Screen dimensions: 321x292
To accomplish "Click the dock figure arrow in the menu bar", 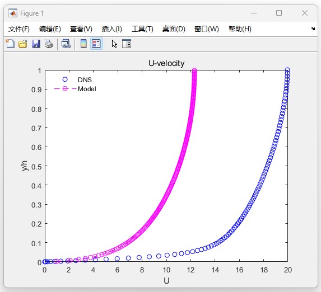I will coord(313,29).
